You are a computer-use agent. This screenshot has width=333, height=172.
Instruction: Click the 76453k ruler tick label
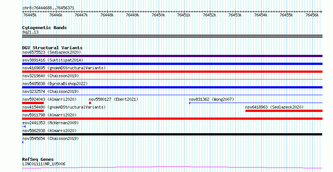coord(235,15)
